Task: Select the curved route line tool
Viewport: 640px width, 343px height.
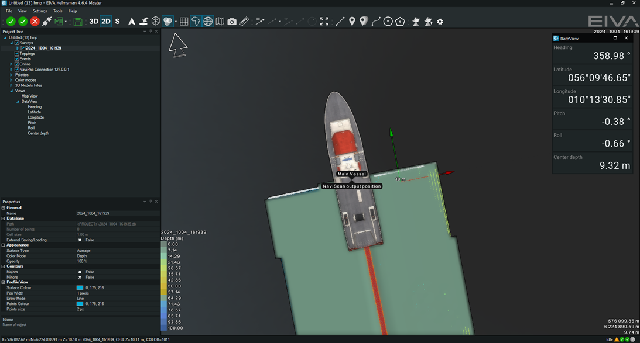Action: (x=376, y=21)
